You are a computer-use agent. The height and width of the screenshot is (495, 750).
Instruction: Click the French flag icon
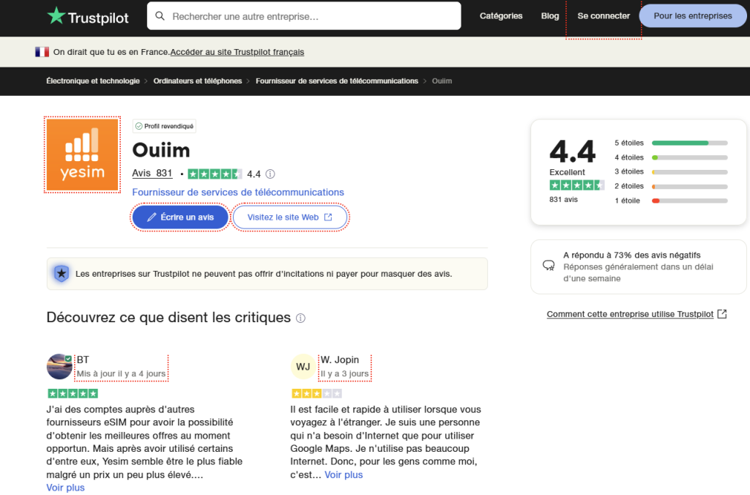pyautogui.click(x=42, y=52)
